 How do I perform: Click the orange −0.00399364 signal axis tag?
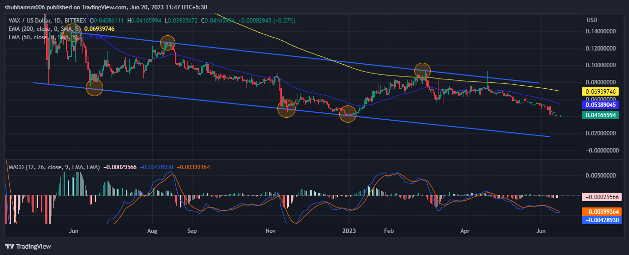pyautogui.click(x=601, y=212)
